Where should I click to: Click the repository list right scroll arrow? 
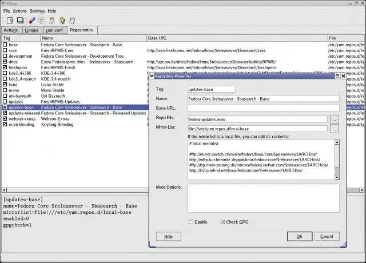(361, 190)
